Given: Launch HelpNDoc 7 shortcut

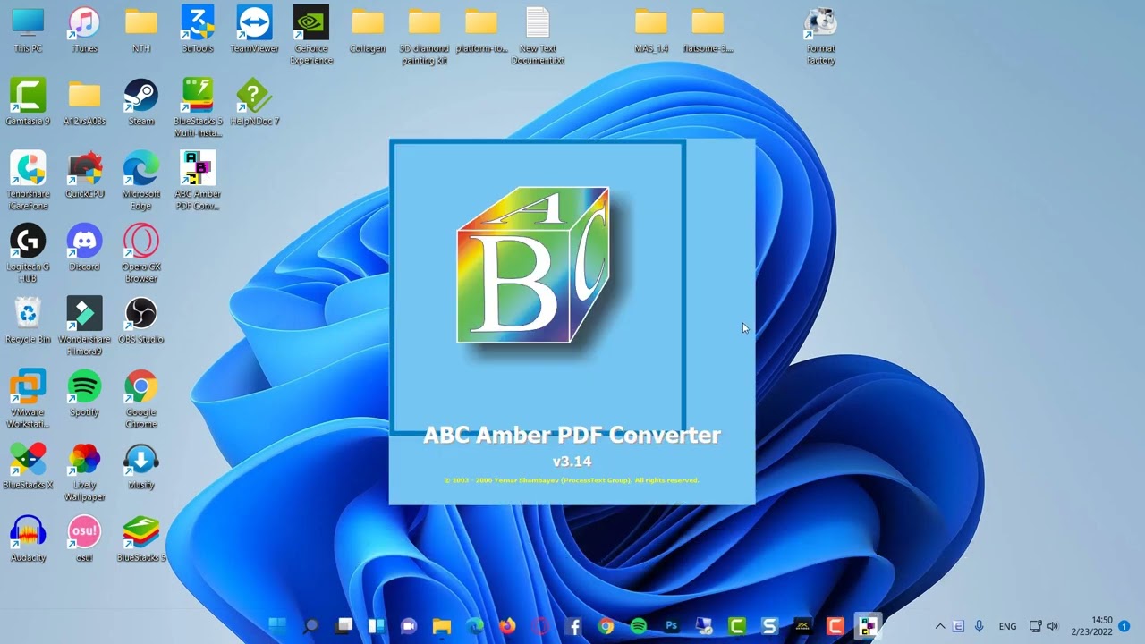Looking at the screenshot, I should [255, 102].
